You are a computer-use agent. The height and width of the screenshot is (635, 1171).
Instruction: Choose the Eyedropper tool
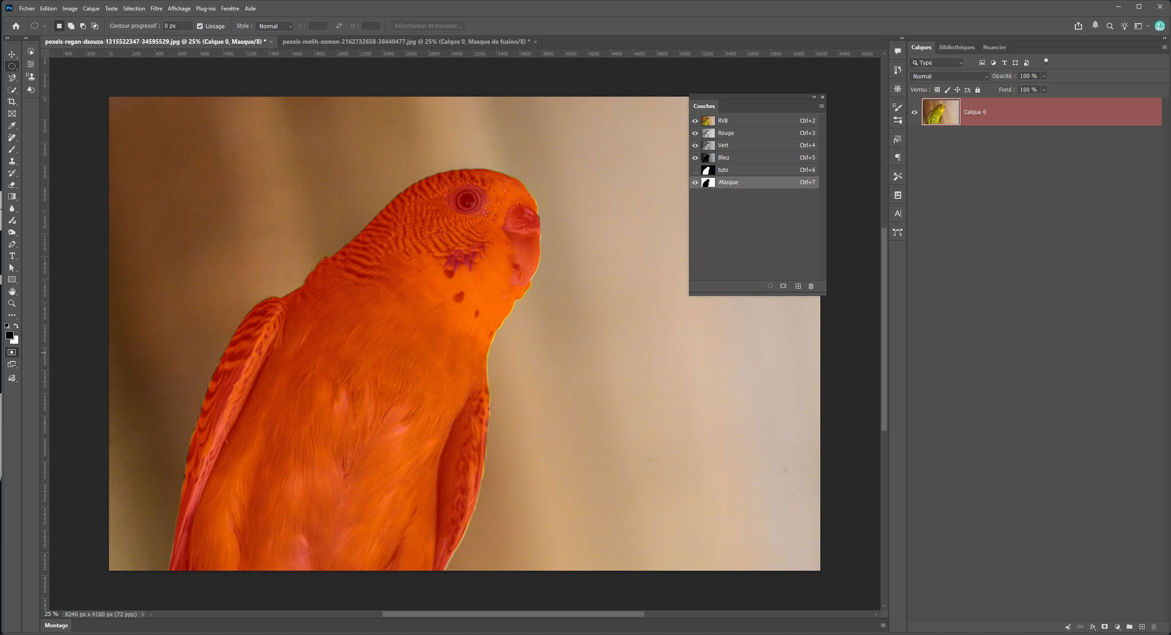pyautogui.click(x=12, y=125)
